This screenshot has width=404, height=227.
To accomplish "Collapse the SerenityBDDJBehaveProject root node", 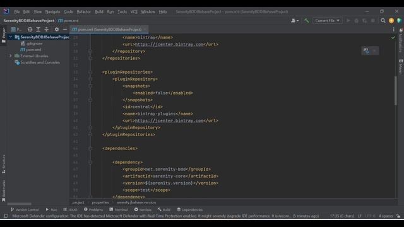I will pos(11,37).
